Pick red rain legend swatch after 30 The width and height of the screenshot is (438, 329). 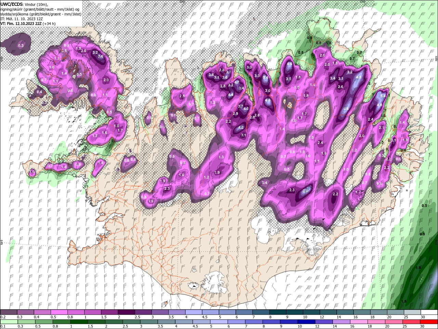(429, 322)
